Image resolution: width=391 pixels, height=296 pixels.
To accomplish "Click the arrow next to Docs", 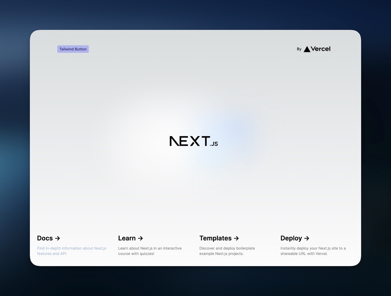I will coord(57,238).
